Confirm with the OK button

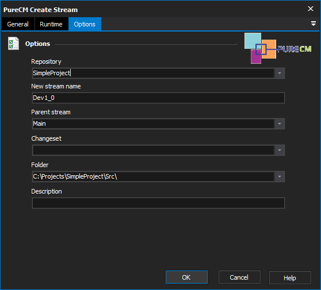(x=186, y=277)
